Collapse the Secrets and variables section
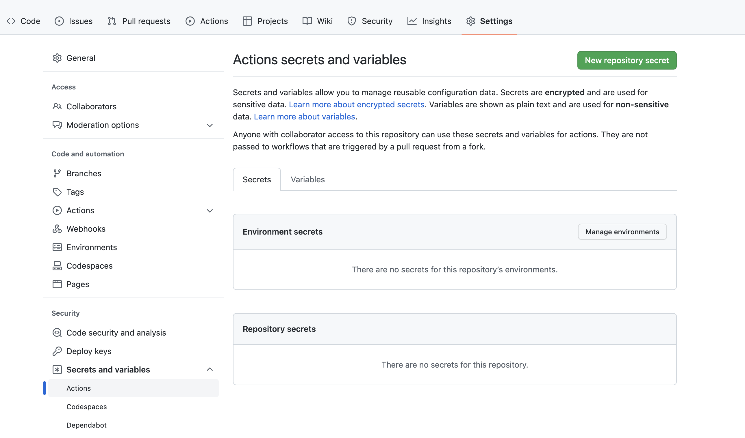 [210, 369]
